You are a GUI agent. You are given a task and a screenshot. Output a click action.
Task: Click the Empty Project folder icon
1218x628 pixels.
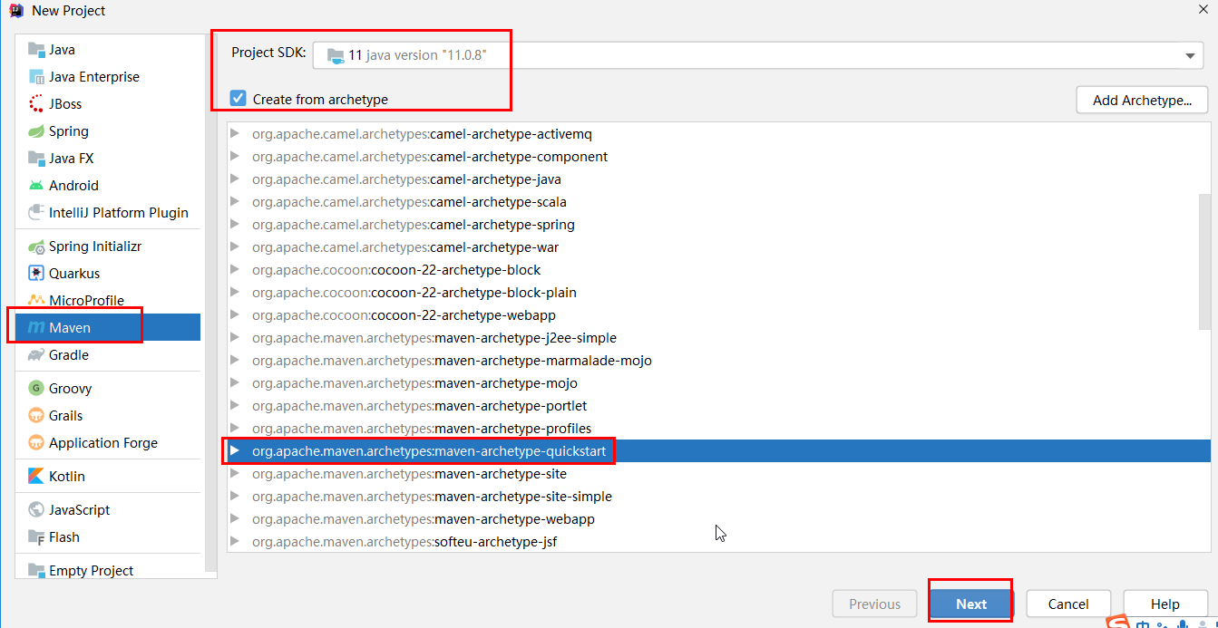[x=36, y=571]
